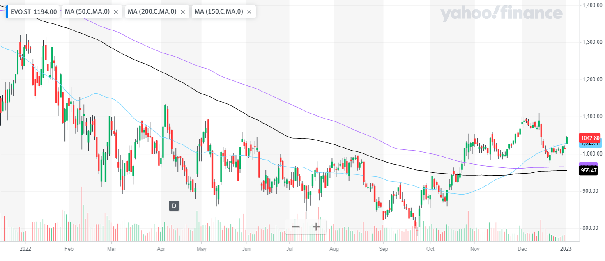The height and width of the screenshot is (261, 605).
Task: Open the dividend D event marker
Action: (174, 206)
